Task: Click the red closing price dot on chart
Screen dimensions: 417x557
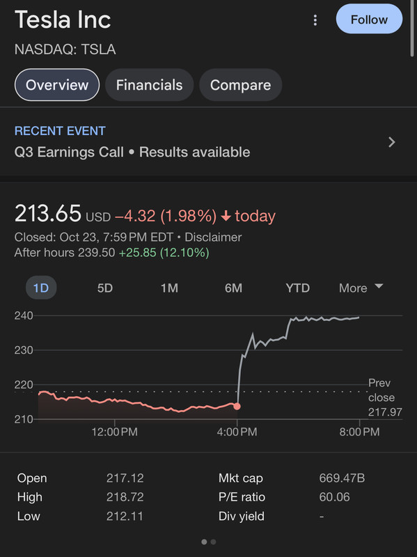Action: coord(237,406)
